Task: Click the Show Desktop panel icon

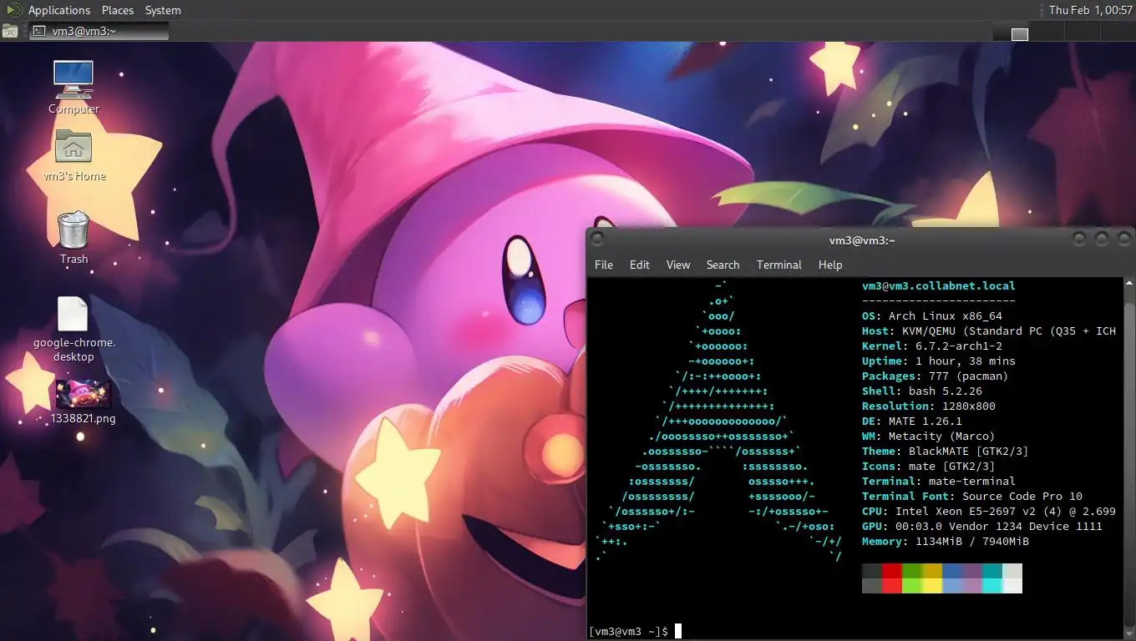Action: point(10,32)
